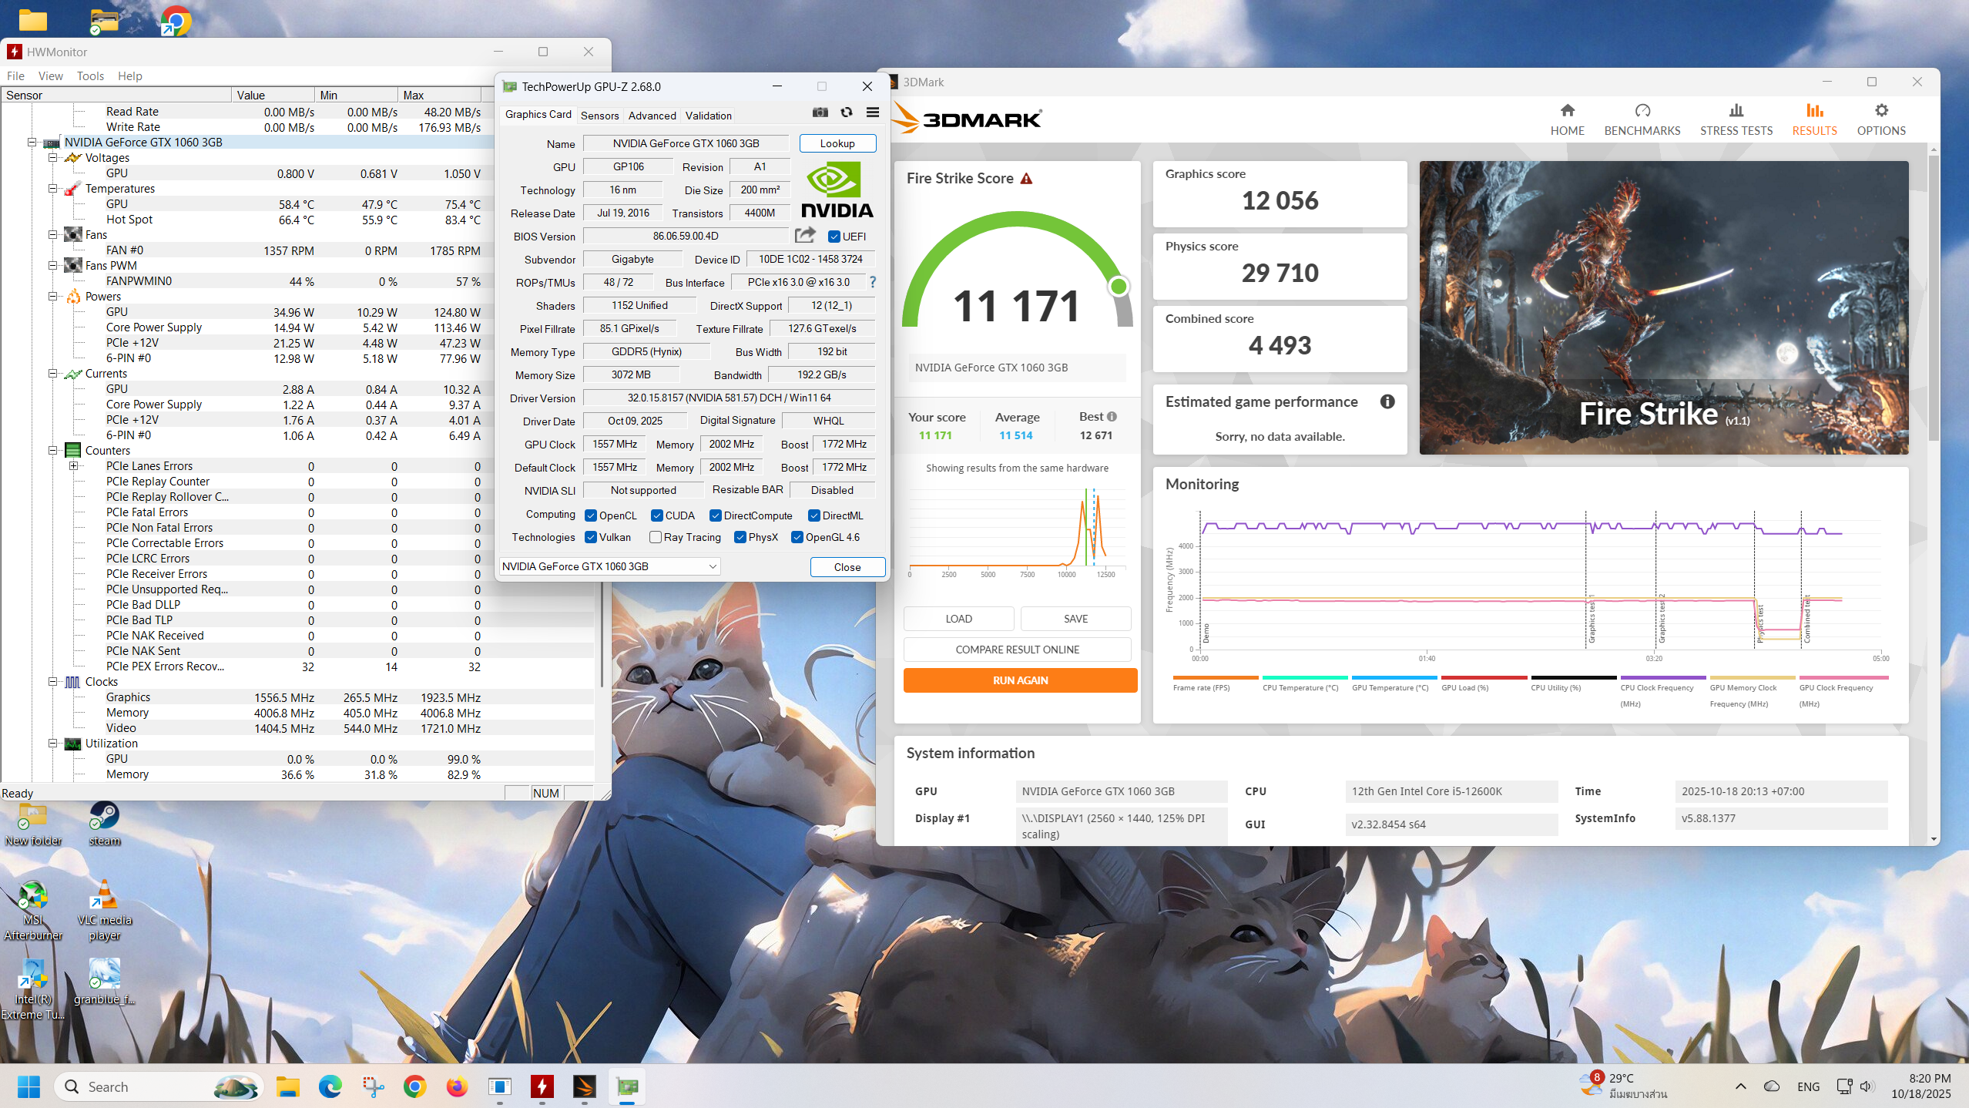Viewport: 1969px width, 1108px height.
Task: Click estimated game performance info icon
Action: (1387, 401)
